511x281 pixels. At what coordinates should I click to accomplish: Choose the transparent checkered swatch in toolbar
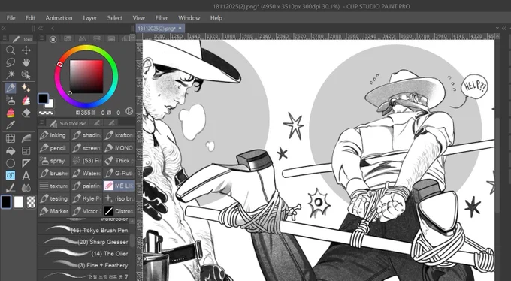click(31, 202)
